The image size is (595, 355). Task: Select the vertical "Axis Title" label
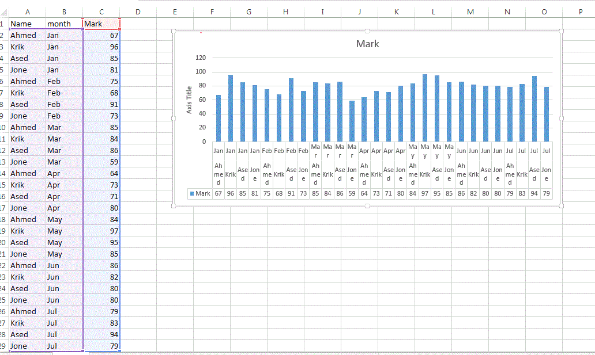(x=189, y=100)
